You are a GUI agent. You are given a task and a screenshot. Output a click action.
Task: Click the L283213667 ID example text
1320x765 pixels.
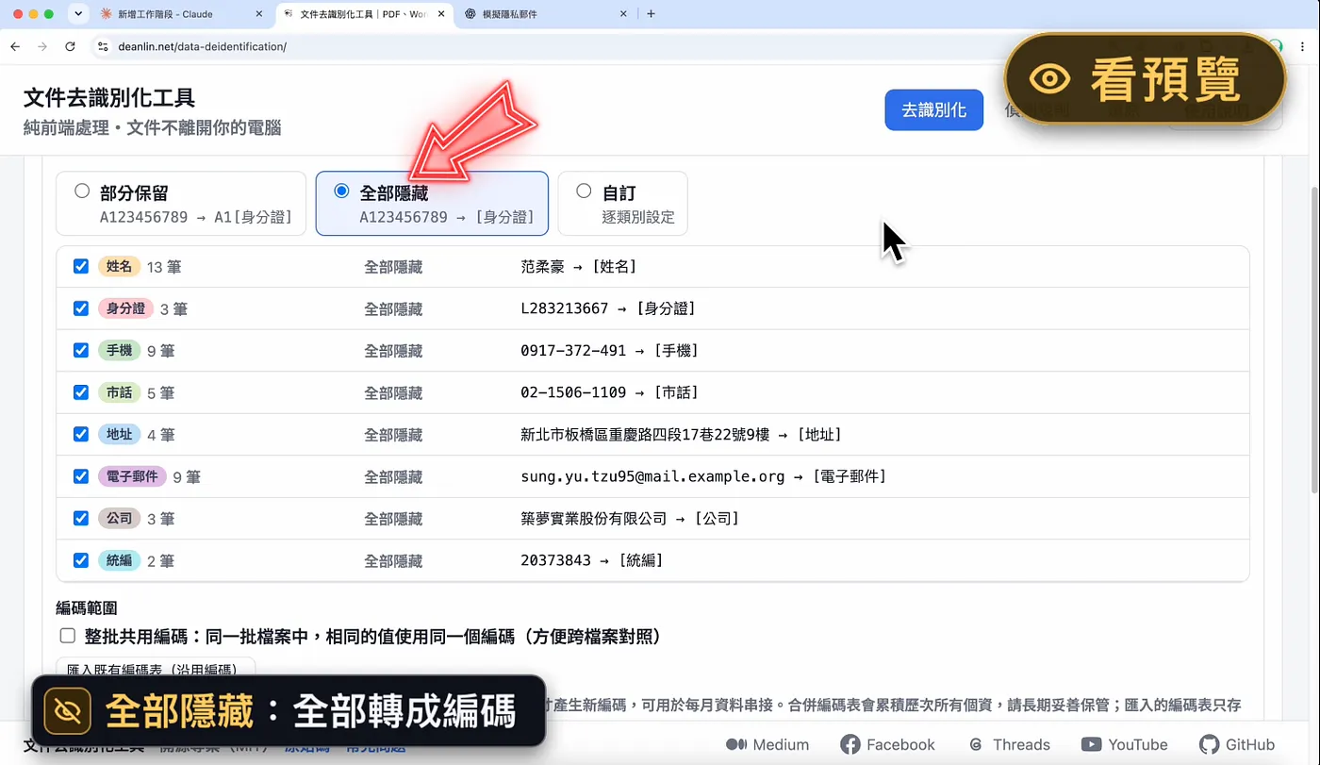point(564,308)
